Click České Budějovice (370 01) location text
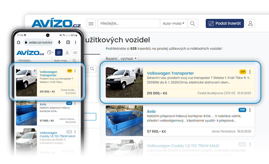 (216, 93)
